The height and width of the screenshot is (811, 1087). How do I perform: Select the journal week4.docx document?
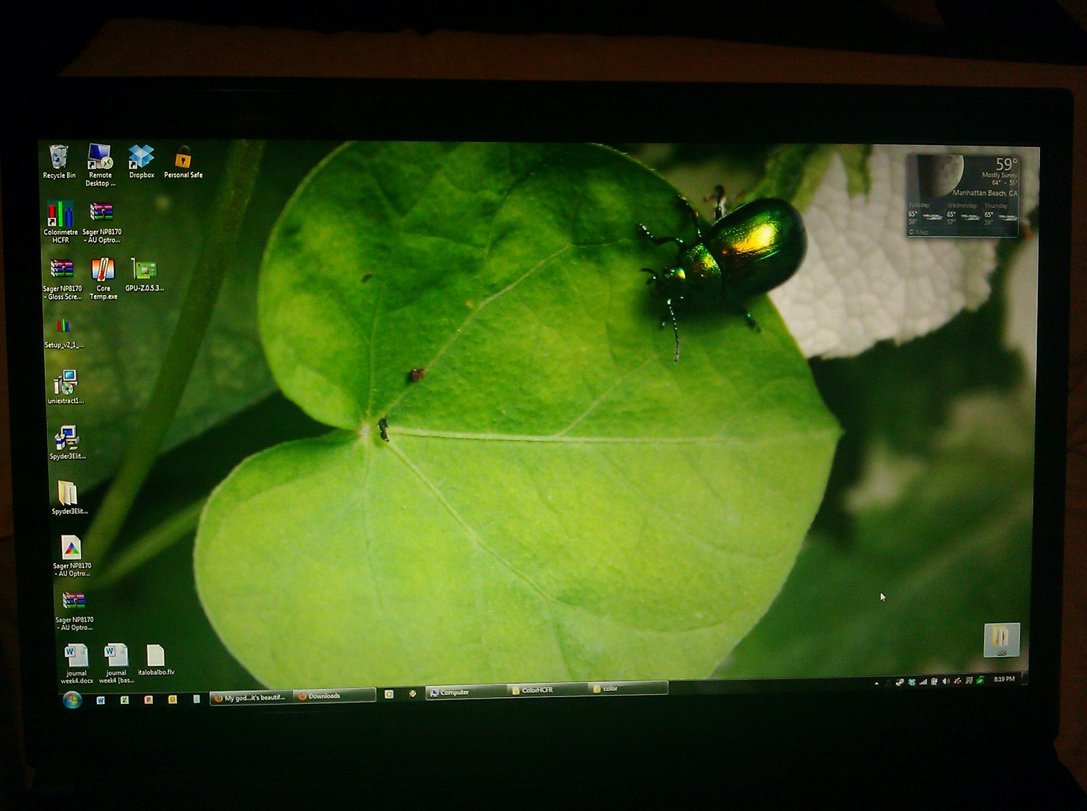(76, 664)
